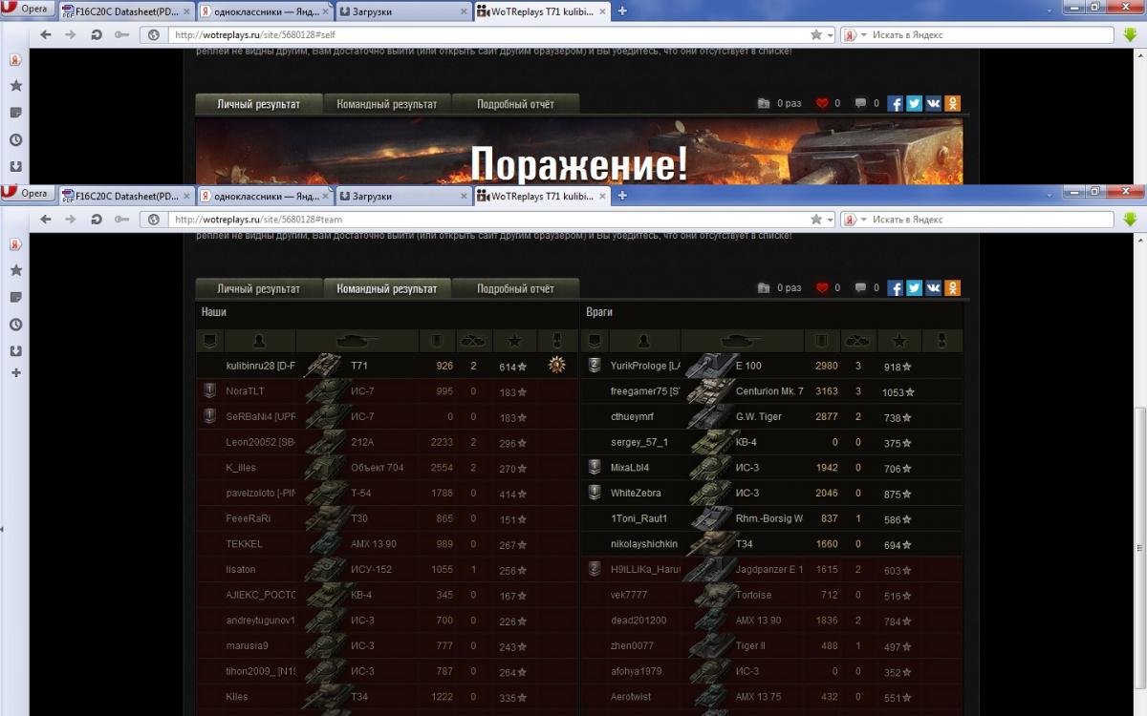Reload the page in the upper window

pos(97,34)
